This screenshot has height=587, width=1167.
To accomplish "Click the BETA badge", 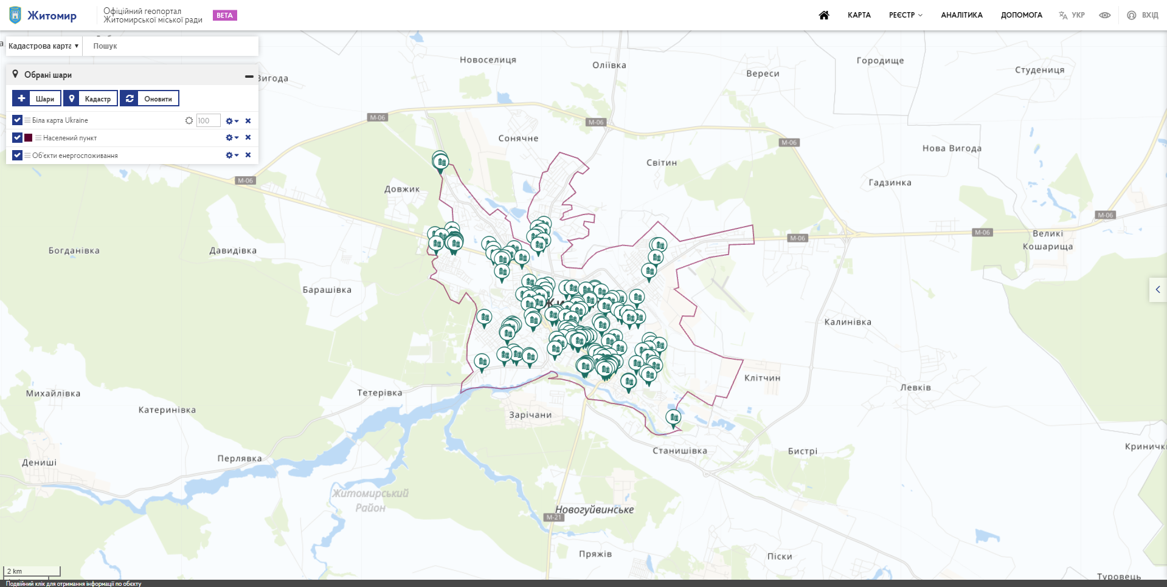I will tap(224, 15).
